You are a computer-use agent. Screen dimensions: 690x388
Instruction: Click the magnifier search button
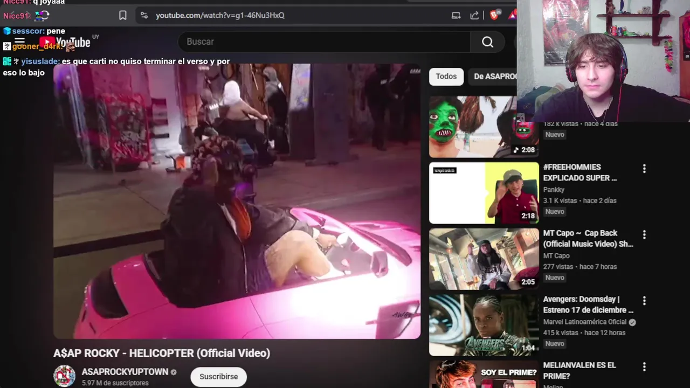tap(487, 41)
